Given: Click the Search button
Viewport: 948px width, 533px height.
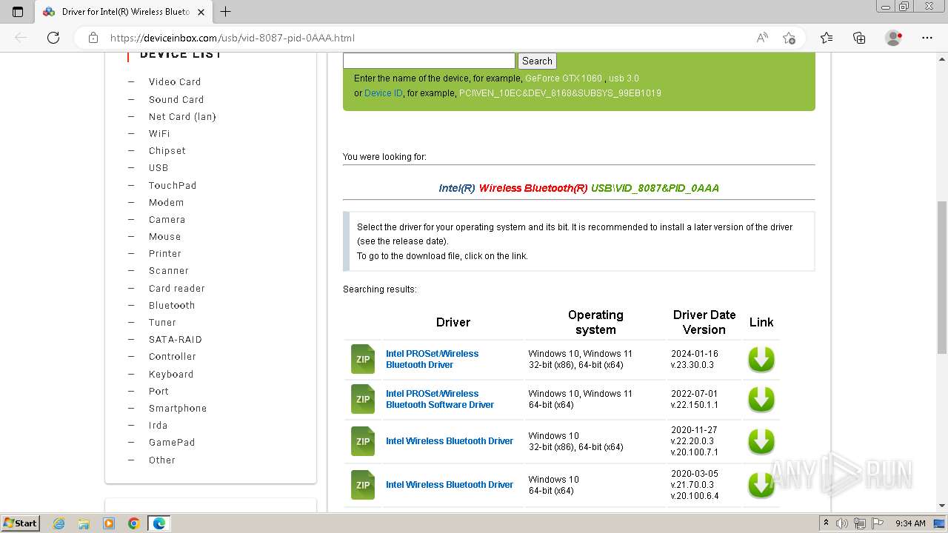Looking at the screenshot, I should pos(537,61).
